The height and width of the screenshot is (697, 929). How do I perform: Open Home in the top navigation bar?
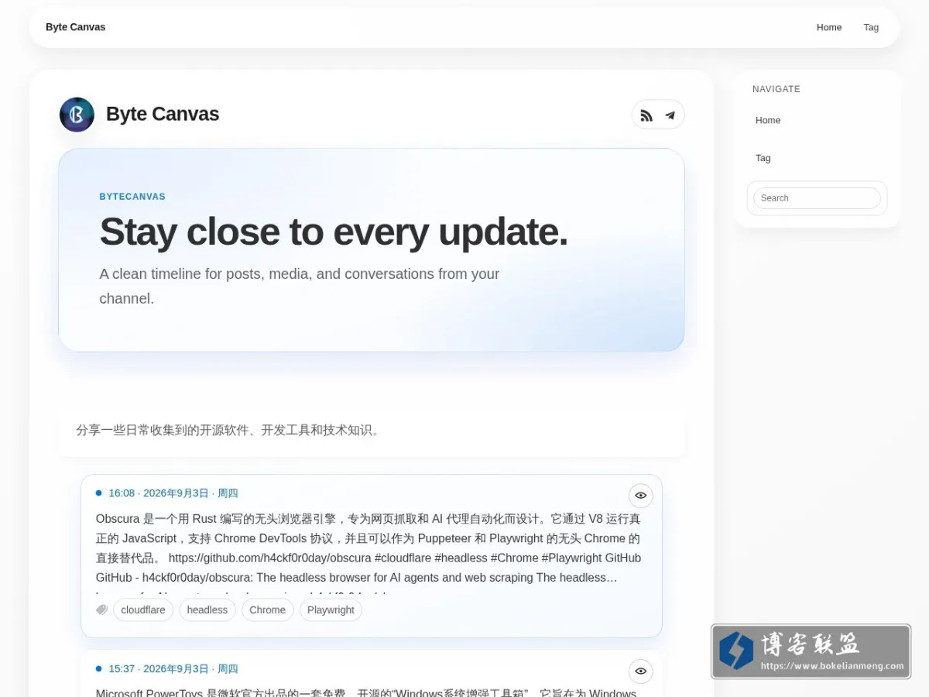coord(828,27)
